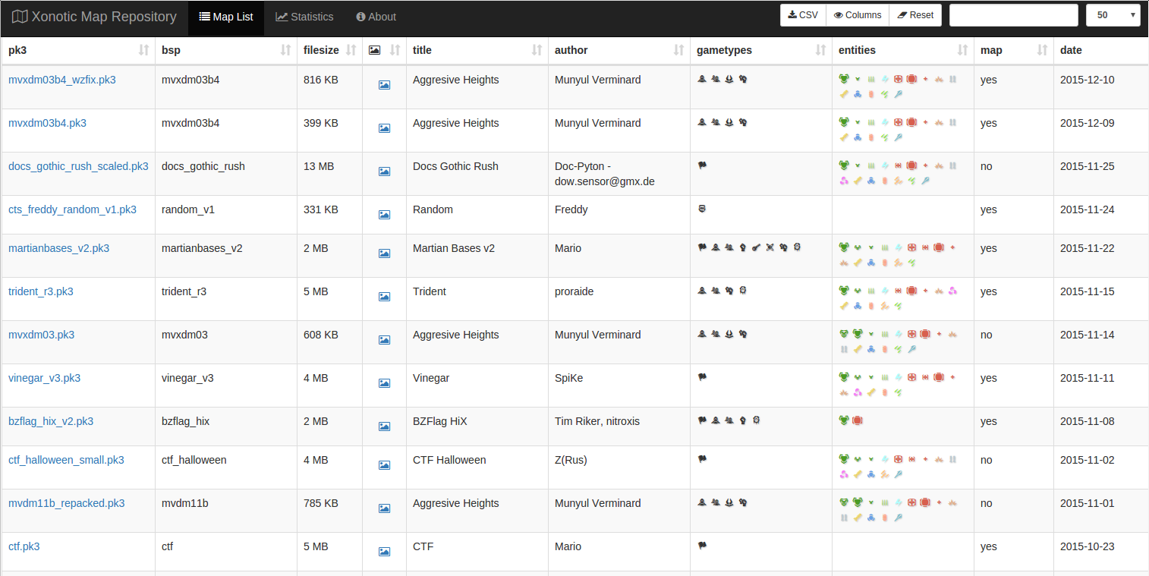Open the About tab
This screenshot has height=576, width=1149.
tap(376, 17)
